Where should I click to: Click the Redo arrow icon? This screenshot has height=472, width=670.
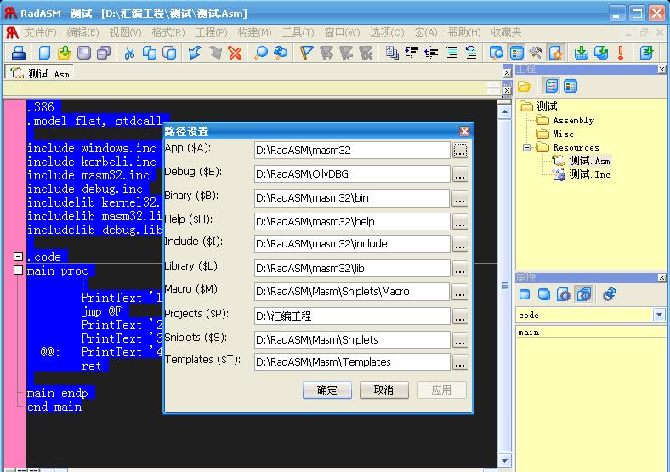[215, 53]
